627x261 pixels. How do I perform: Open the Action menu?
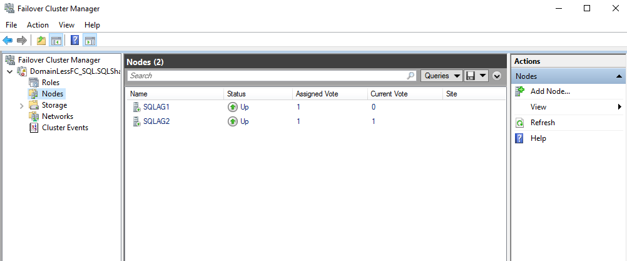click(38, 25)
